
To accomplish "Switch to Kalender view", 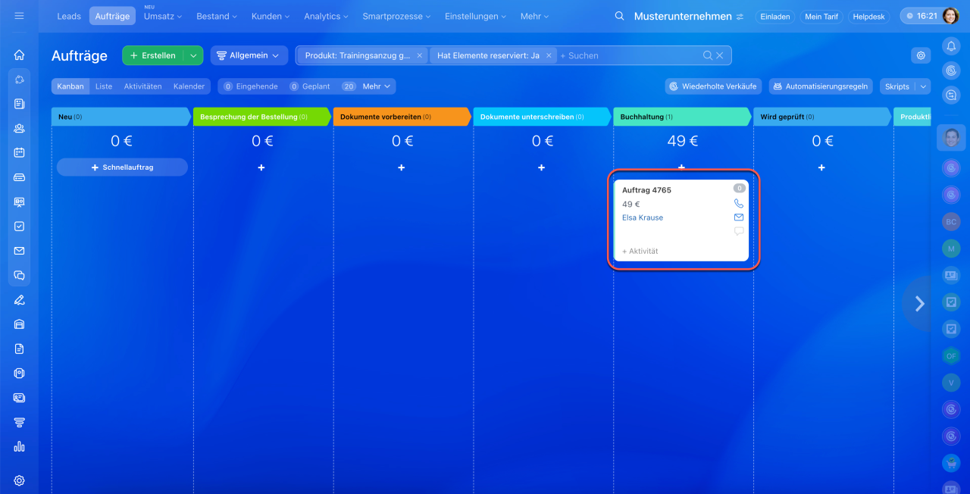I will pos(189,86).
